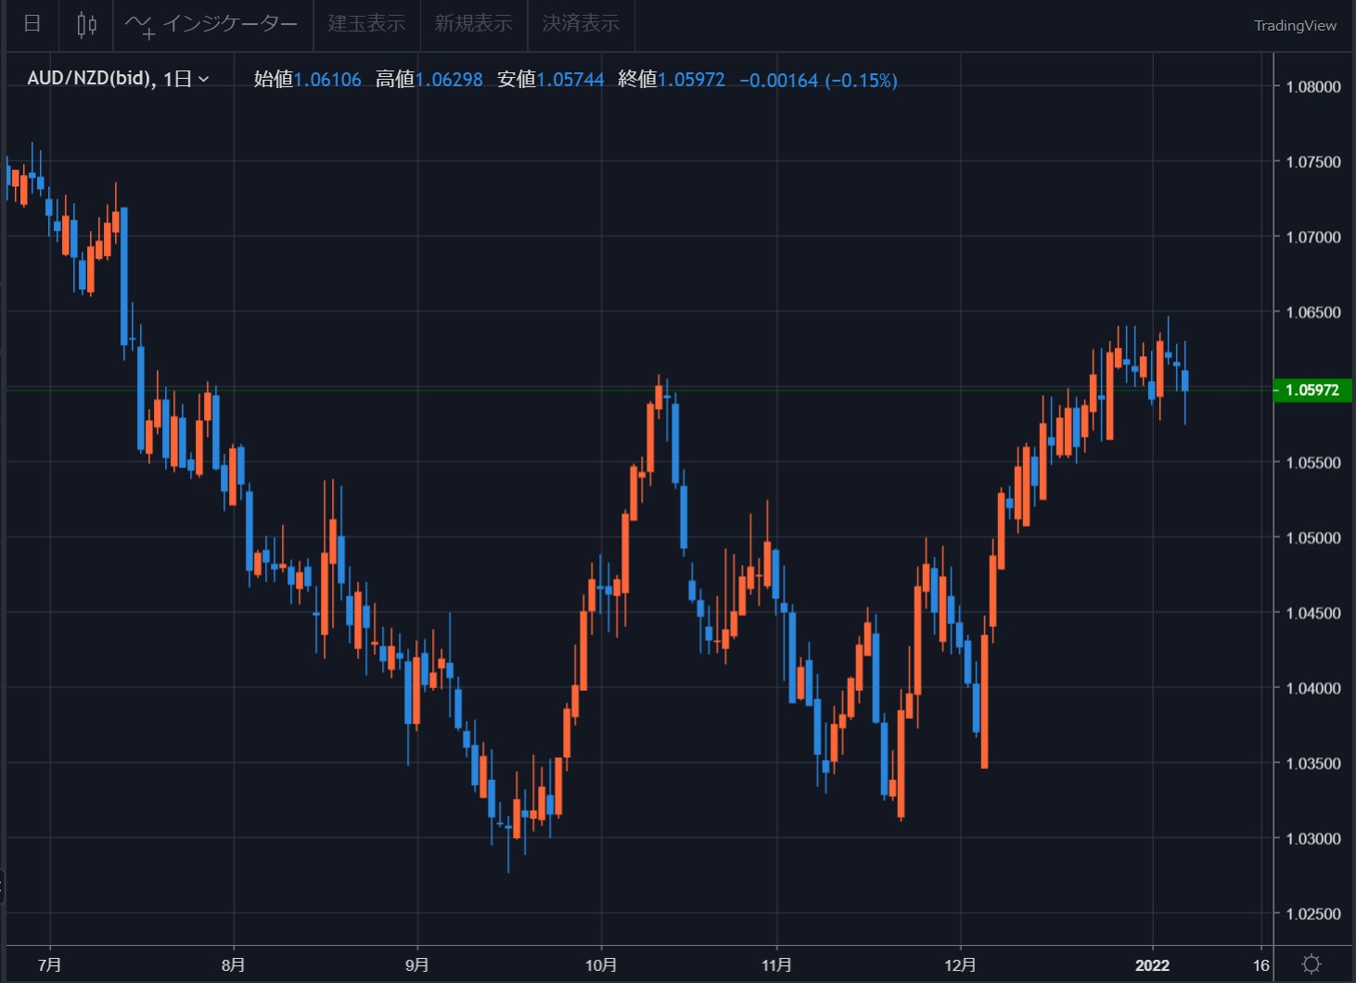1356x983 pixels.
Task: Click the 11月 label on time axis
Action: point(776,965)
